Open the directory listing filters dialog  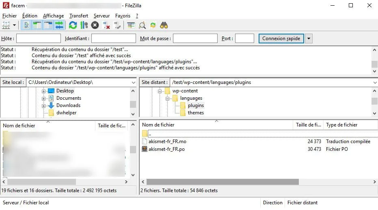[x=131, y=25]
